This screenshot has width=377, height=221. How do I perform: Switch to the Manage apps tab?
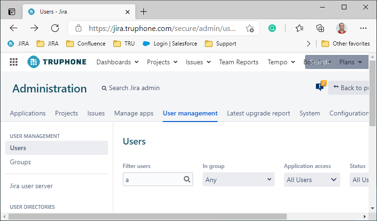click(x=134, y=113)
